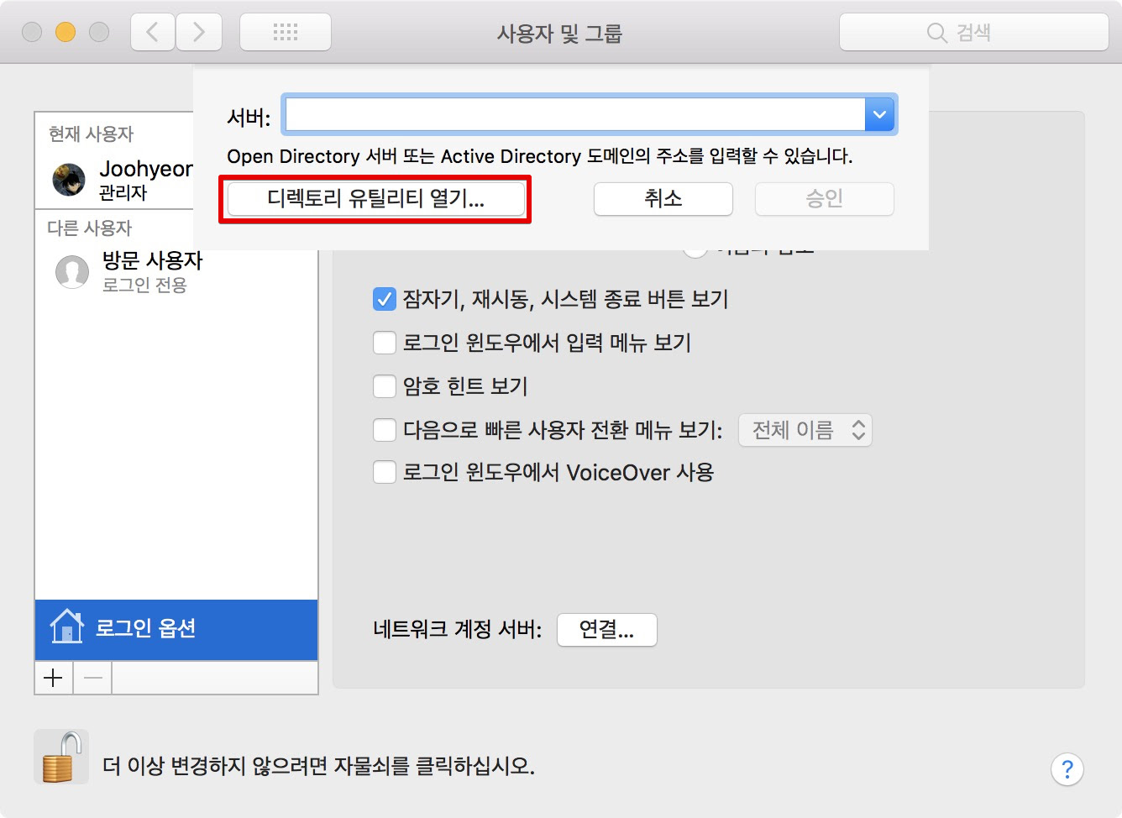1122x818 pixels.
Task: Click 디렉토리 유틸리티 열기... button
Action: [375, 199]
